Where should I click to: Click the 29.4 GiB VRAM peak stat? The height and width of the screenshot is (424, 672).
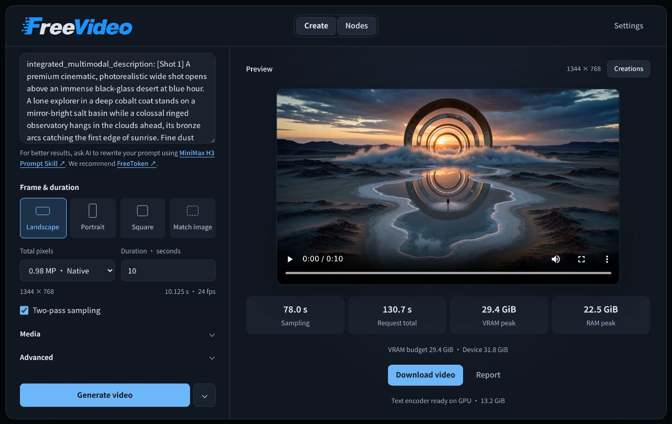(x=499, y=315)
